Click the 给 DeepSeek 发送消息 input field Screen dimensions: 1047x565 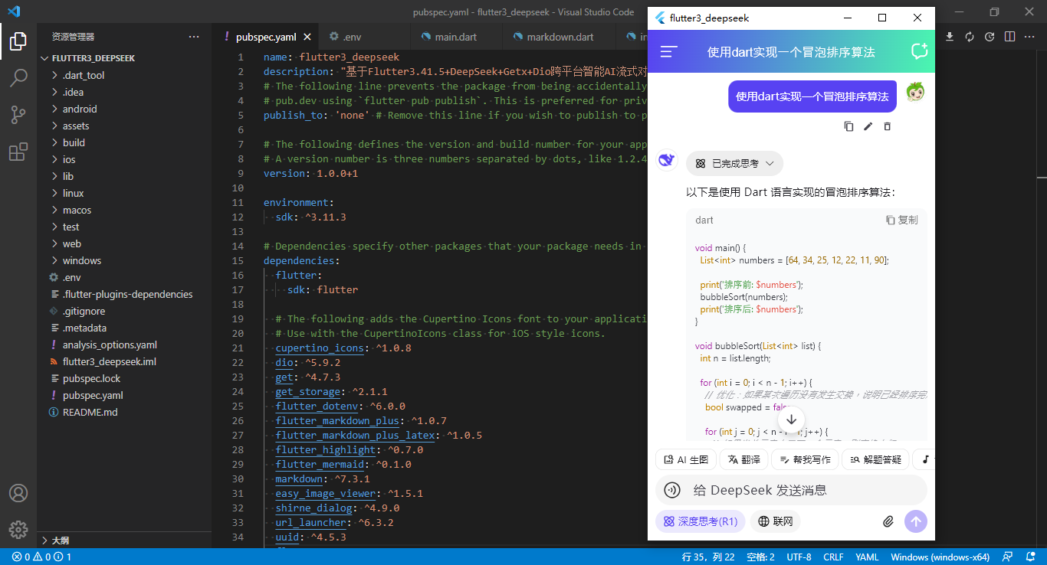pyautogui.click(x=789, y=489)
